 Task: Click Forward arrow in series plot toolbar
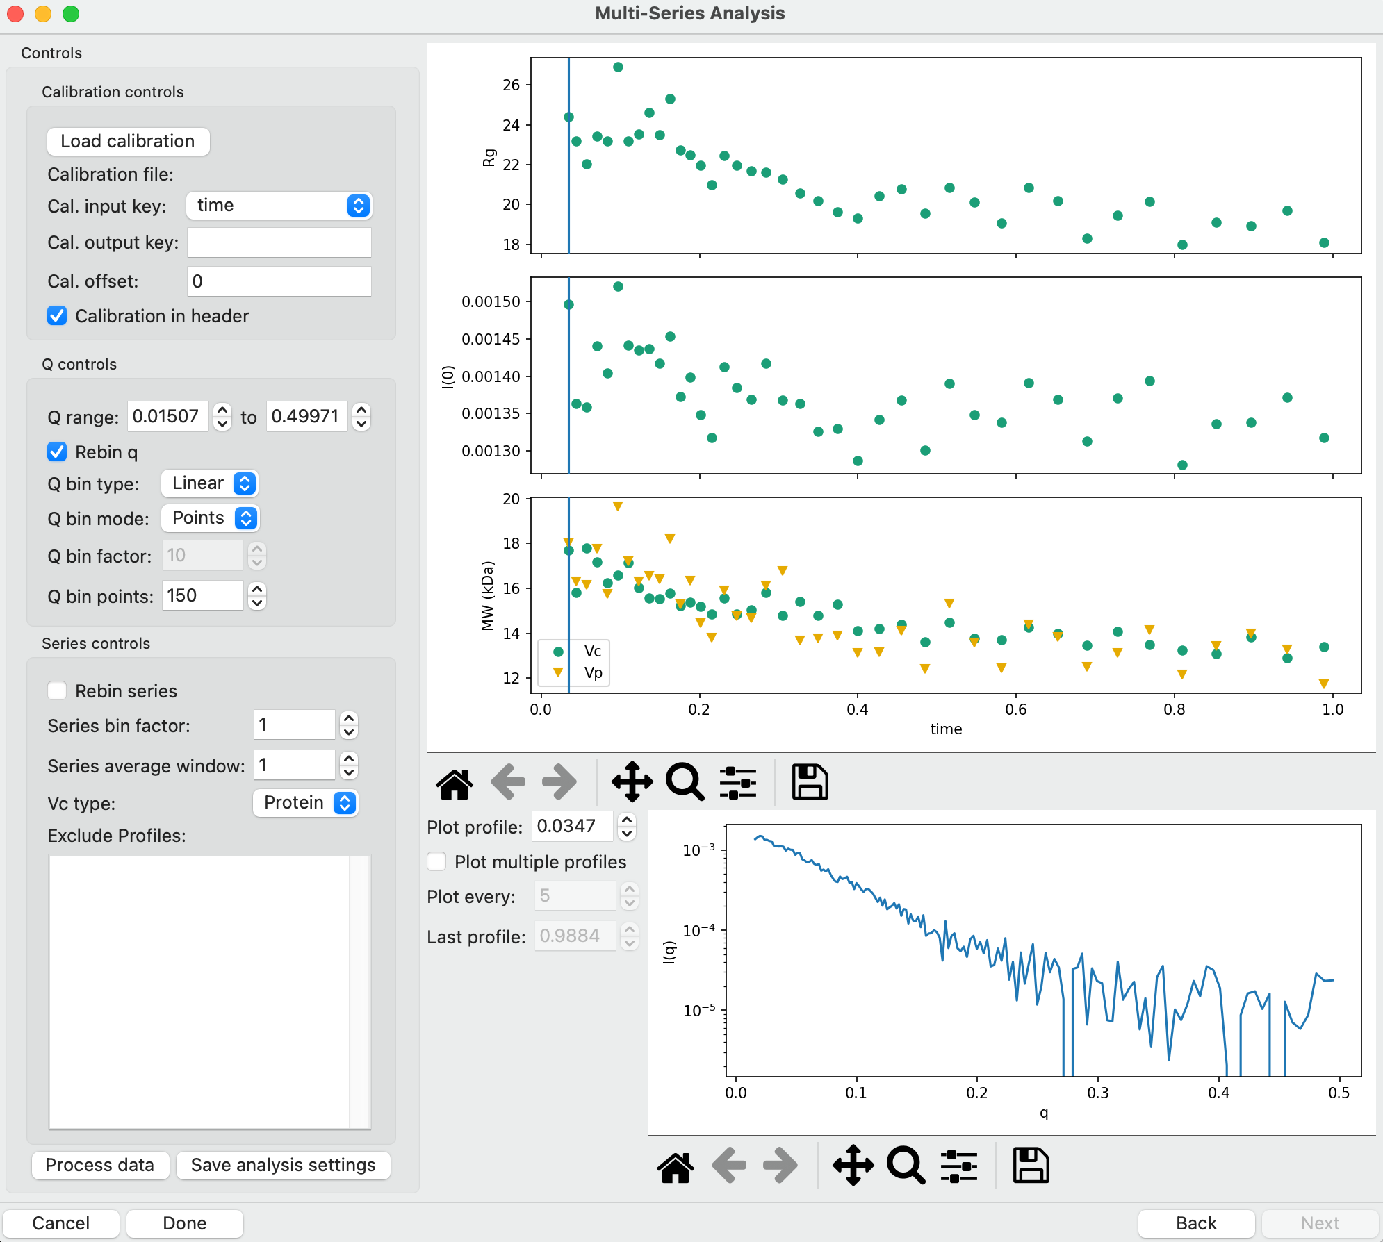click(x=559, y=782)
